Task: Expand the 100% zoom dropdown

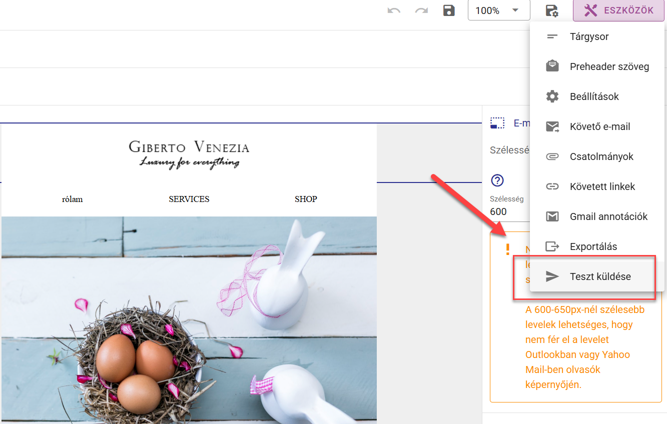Action: pyautogui.click(x=499, y=10)
